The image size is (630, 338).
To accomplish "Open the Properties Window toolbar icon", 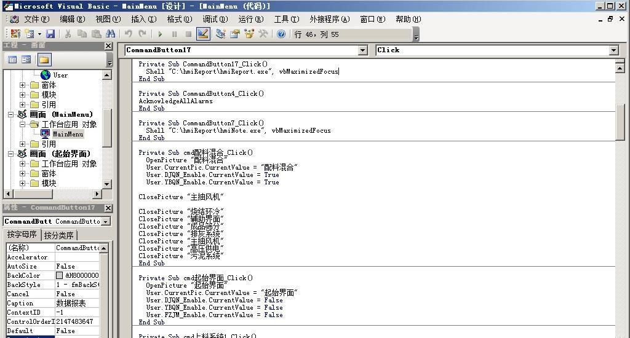I will point(234,34).
